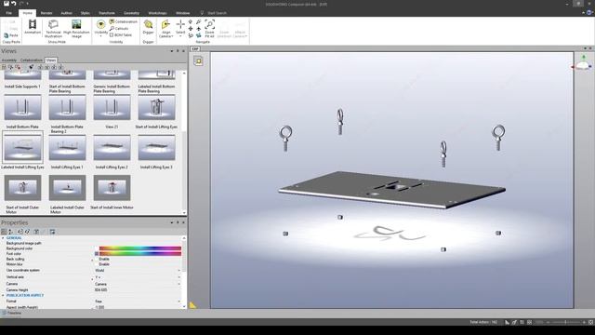
Task: Switch to the Transform ribbon tab
Action: (107, 13)
